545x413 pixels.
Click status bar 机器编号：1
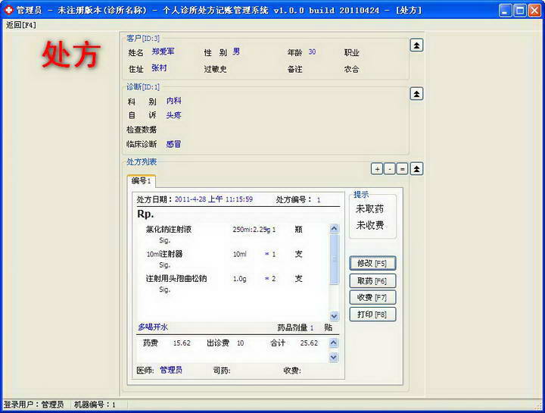95,405
